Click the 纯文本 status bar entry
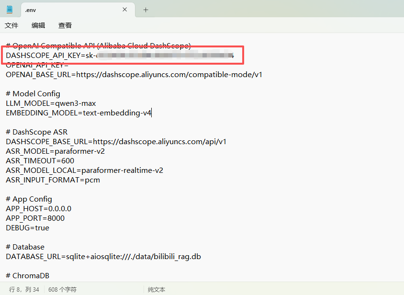 157,290
